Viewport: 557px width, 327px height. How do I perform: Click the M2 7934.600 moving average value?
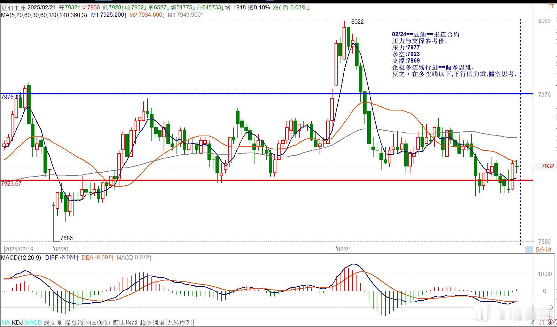pyautogui.click(x=147, y=15)
